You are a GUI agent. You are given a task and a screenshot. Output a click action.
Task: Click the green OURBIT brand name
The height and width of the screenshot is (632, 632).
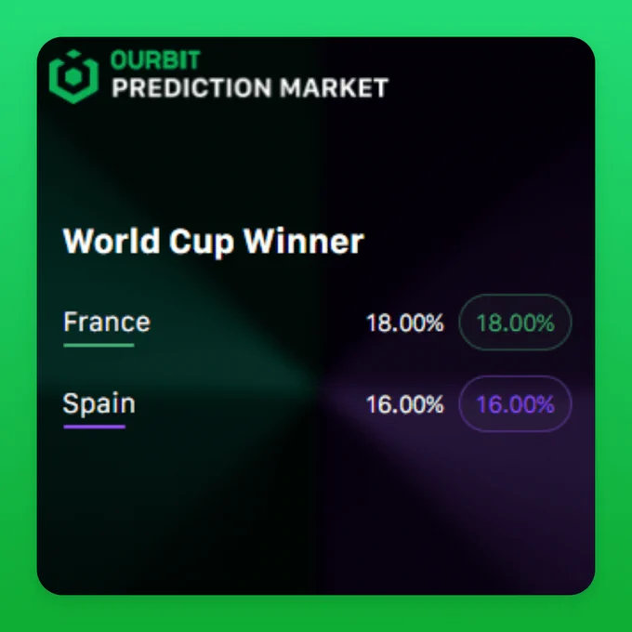(x=155, y=60)
